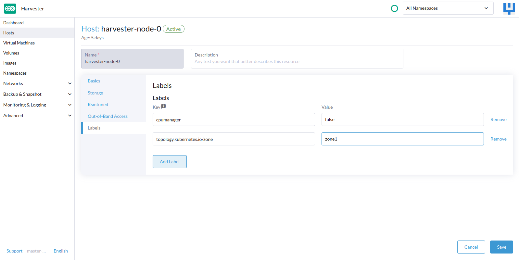Switch to the Basics tab
Image resolution: width=519 pixels, height=260 pixels.
tap(94, 81)
